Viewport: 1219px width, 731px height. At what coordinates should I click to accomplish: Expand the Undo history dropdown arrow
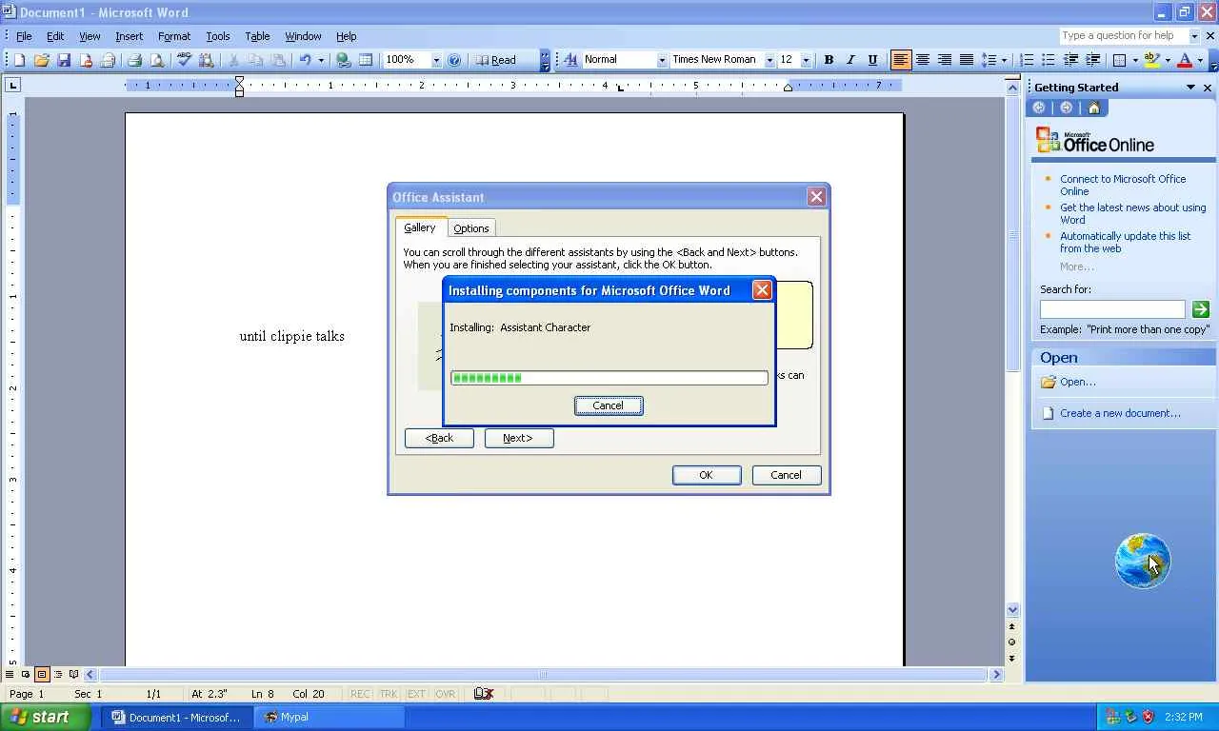click(x=321, y=60)
